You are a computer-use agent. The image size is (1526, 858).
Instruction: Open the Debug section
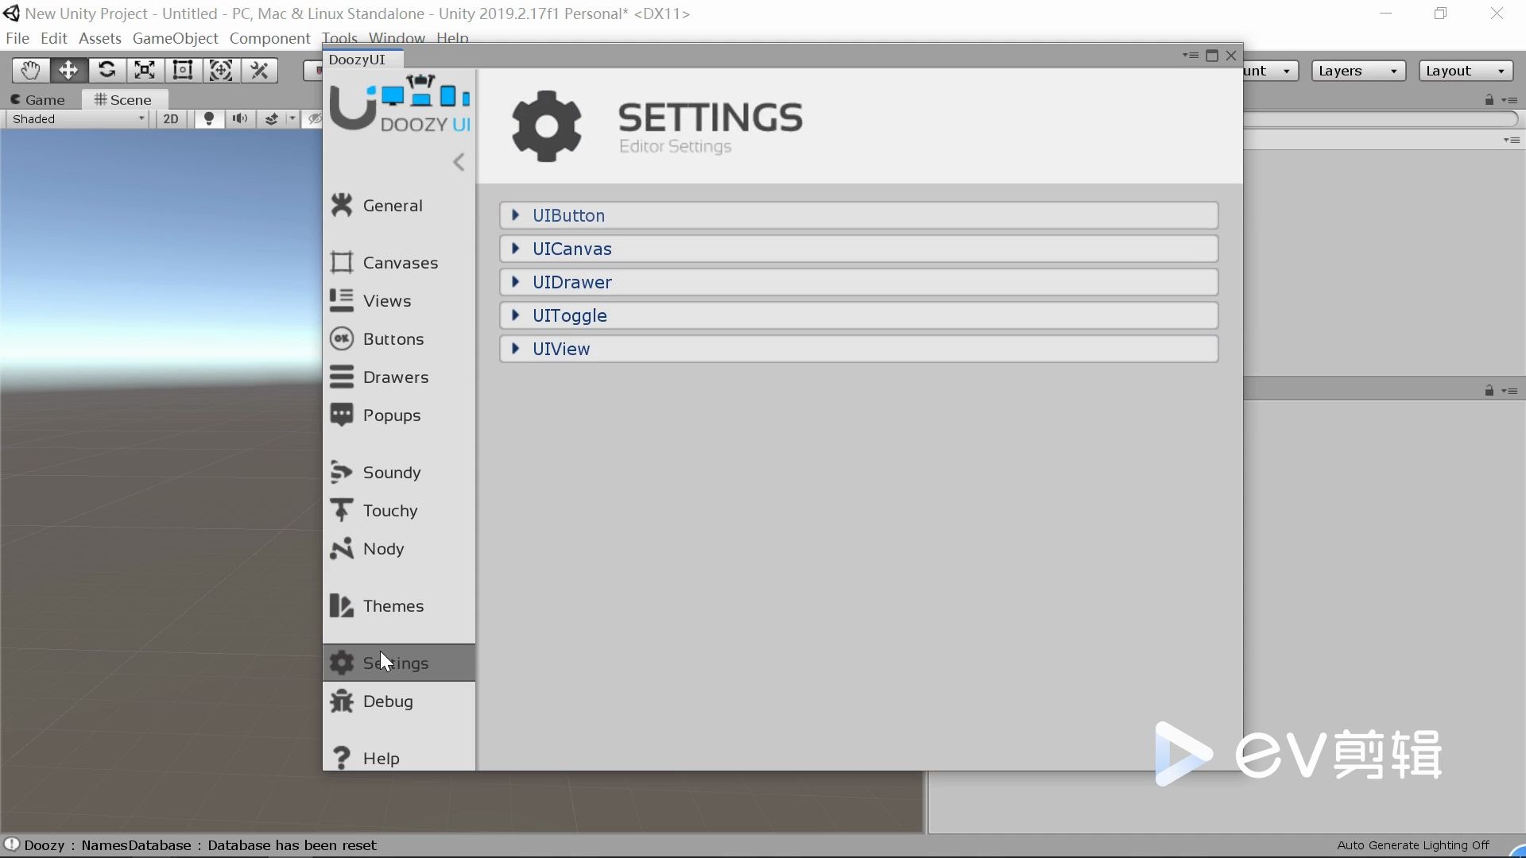click(399, 701)
